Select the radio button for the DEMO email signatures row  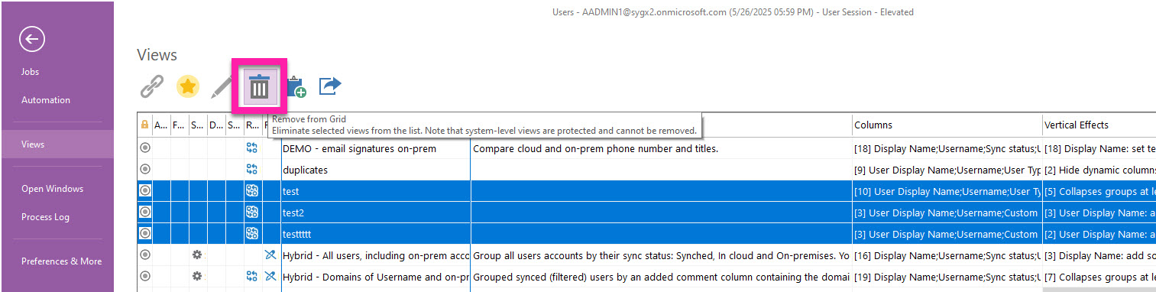point(144,148)
